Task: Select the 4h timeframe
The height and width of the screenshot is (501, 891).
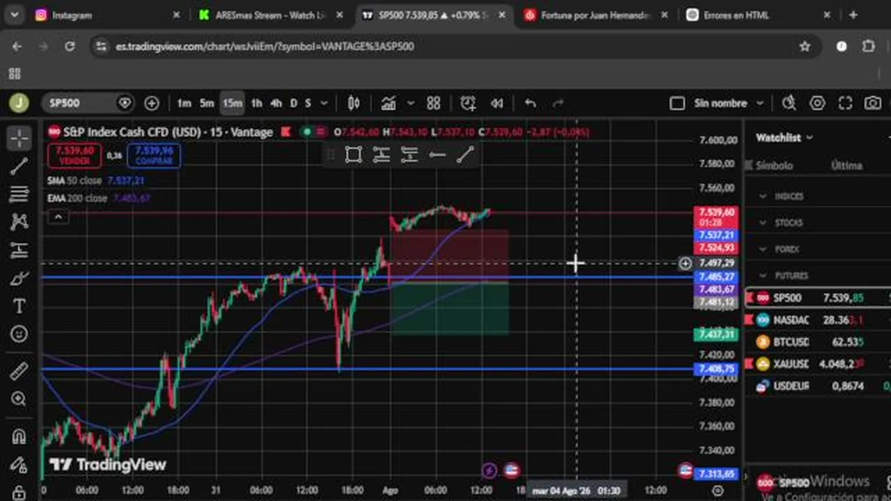Action: (276, 103)
